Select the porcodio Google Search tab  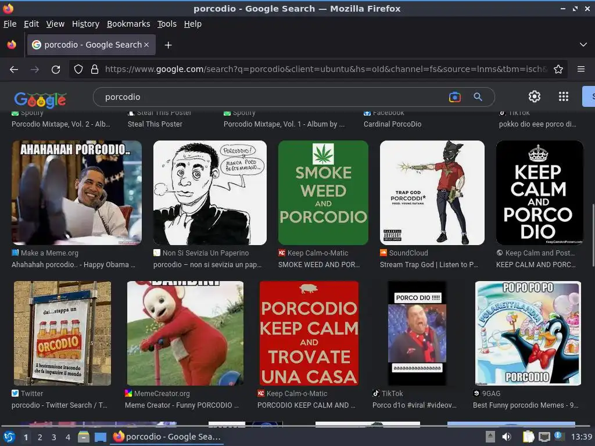tap(91, 45)
